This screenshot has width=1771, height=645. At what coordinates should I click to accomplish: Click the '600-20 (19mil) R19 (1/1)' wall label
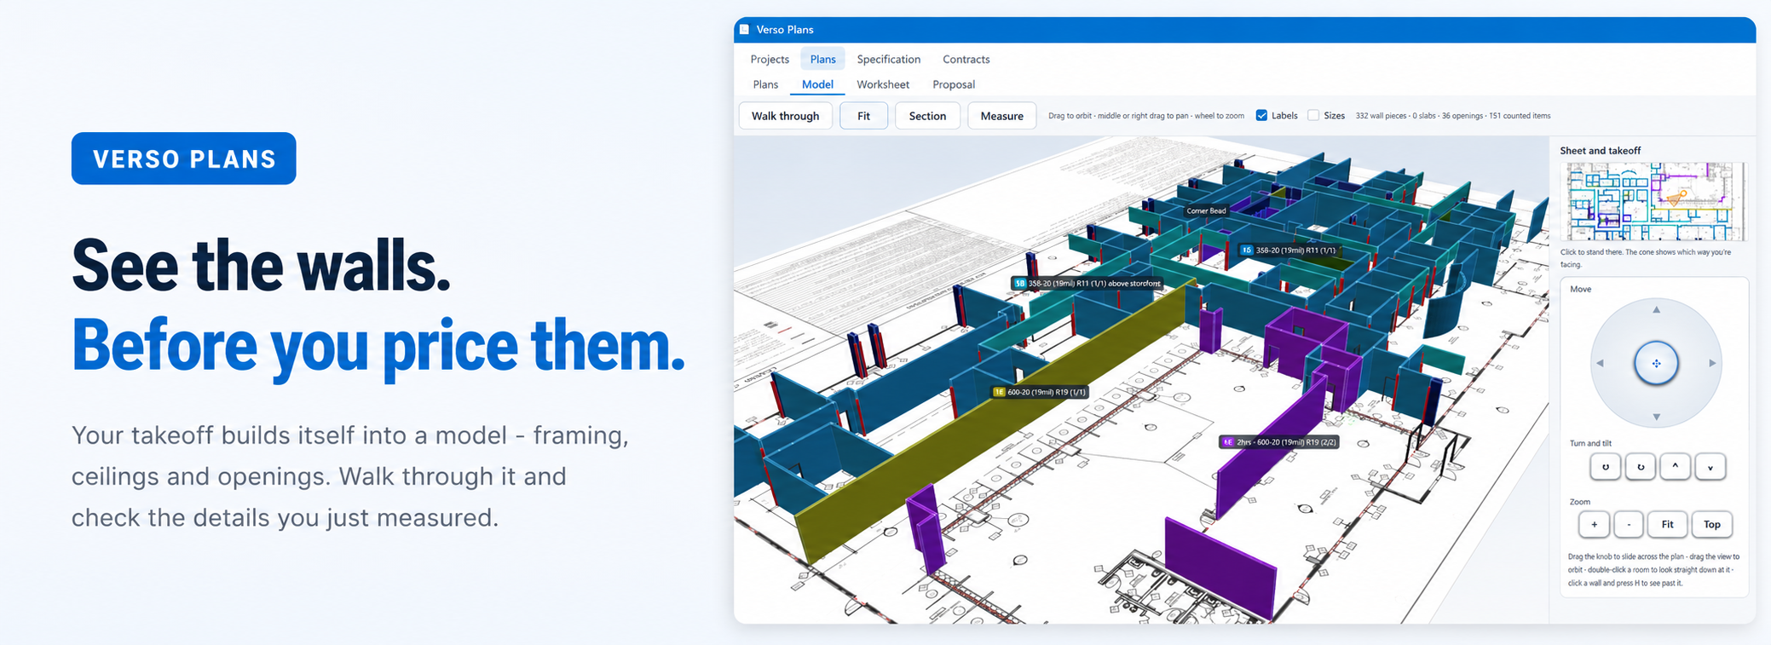point(1040,392)
